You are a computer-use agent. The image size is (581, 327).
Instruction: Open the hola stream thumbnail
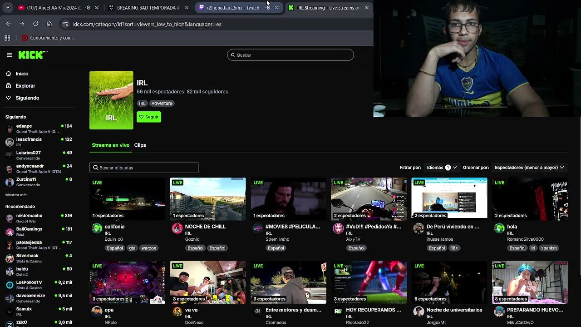[x=530, y=198]
